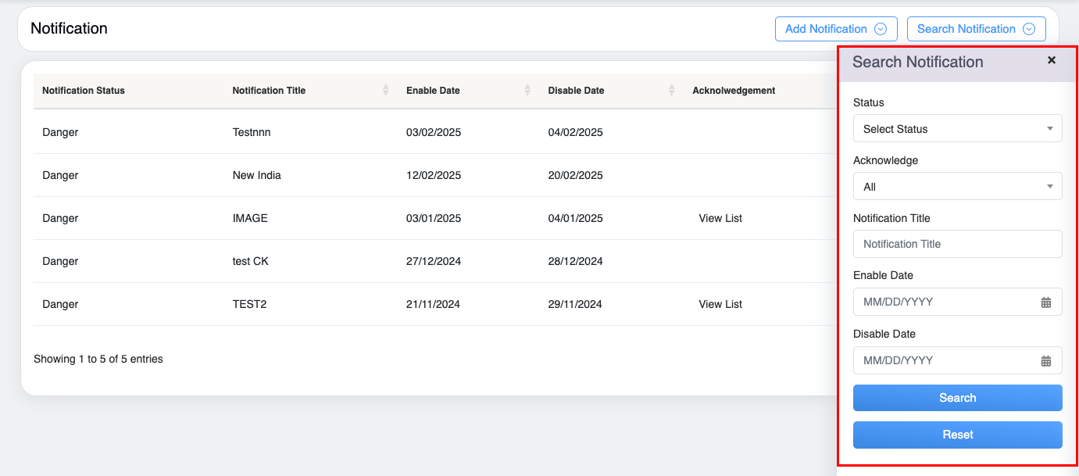
Task: Click the Enable Date calendar icon
Action: coord(1045,302)
